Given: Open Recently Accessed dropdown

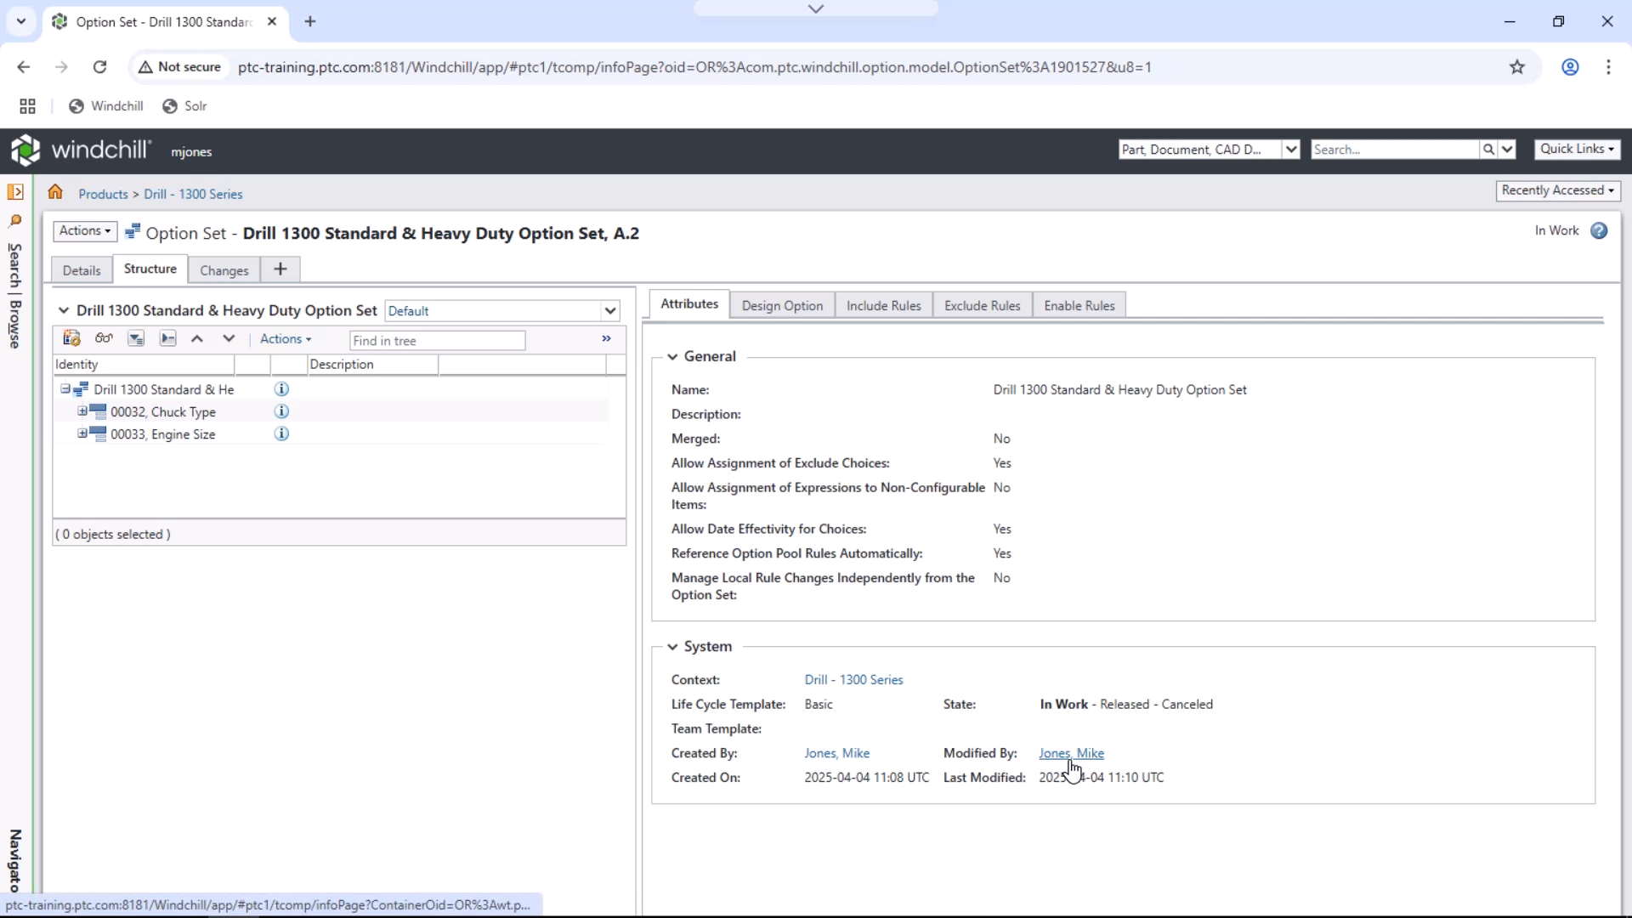Looking at the screenshot, I should pyautogui.click(x=1558, y=190).
